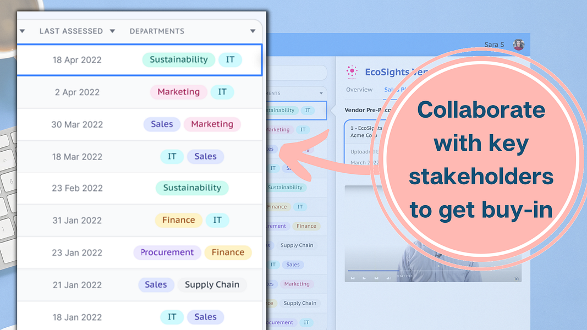The width and height of the screenshot is (587, 330).
Task: Select the Sustainability tag in the 23 Feb 2022 row
Action: [192, 188]
